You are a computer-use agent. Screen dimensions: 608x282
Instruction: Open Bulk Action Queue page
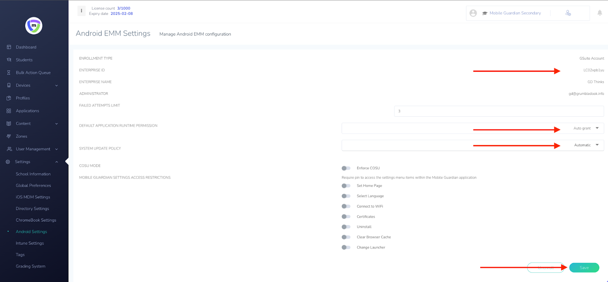click(33, 72)
